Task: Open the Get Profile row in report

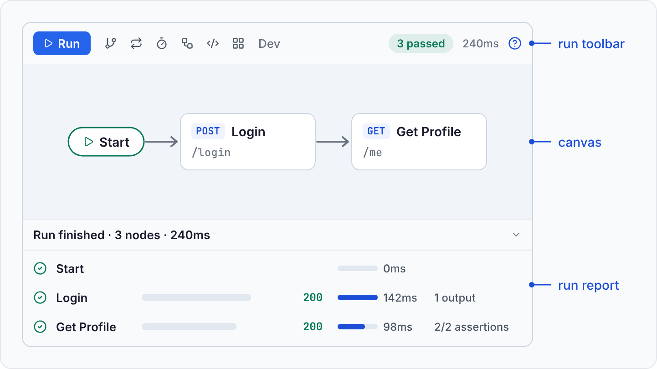Action: [x=277, y=327]
